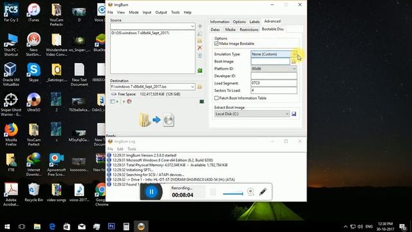Click the Developer ID input field

(x=274, y=76)
